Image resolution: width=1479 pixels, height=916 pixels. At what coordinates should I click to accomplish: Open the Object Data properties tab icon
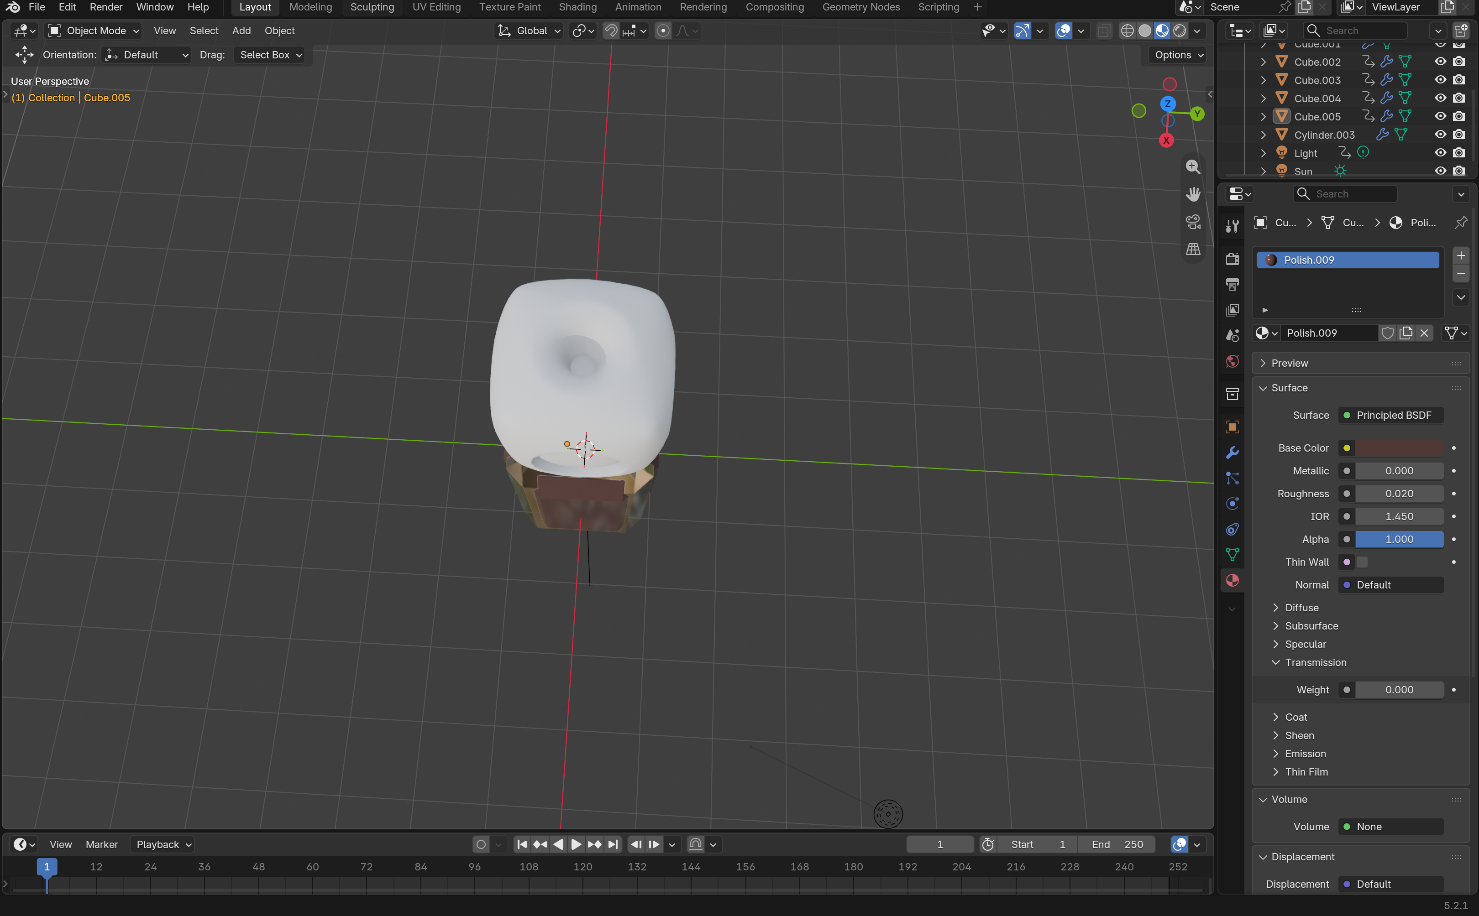[x=1232, y=554]
